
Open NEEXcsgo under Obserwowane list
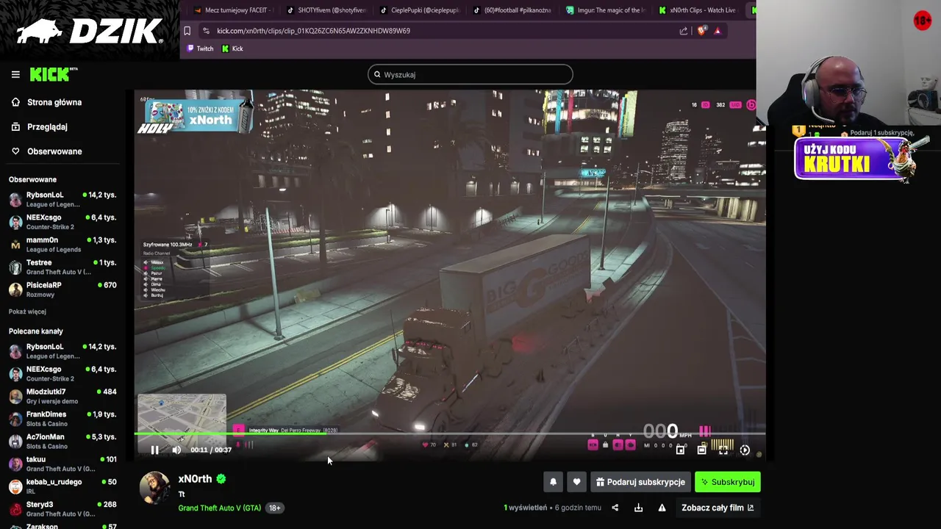pos(62,222)
